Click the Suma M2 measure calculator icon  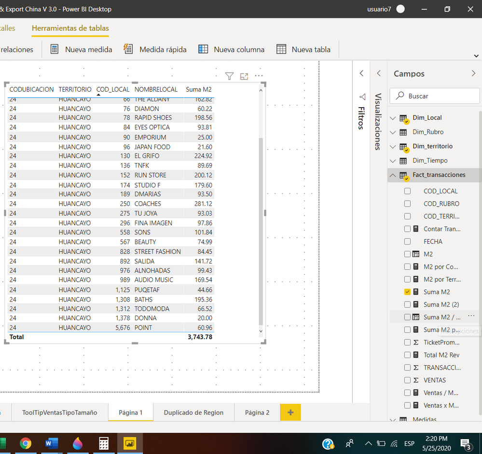415,292
